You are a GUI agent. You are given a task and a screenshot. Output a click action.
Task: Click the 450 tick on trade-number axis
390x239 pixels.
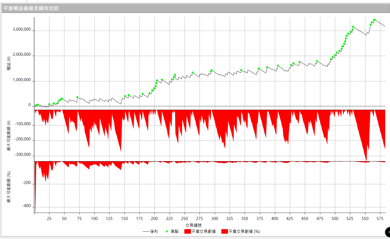pos(305,218)
